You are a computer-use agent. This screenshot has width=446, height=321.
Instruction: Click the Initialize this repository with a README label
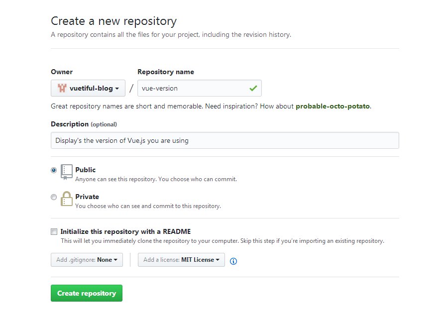click(125, 231)
